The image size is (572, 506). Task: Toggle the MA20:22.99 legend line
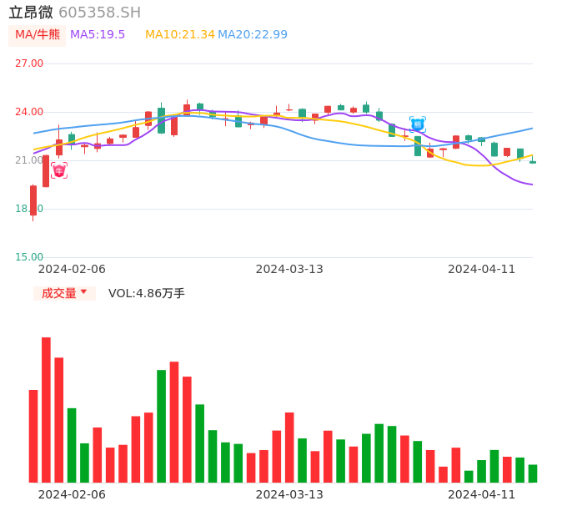tap(253, 35)
